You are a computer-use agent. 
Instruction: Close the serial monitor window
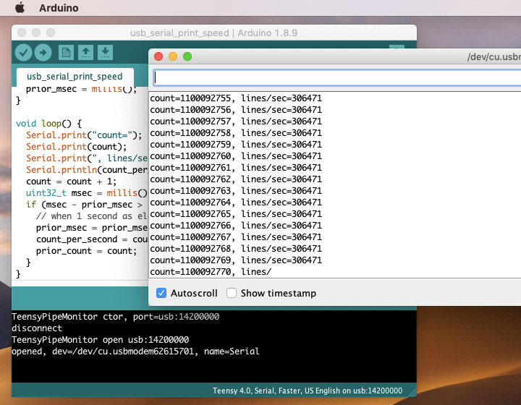(158, 56)
